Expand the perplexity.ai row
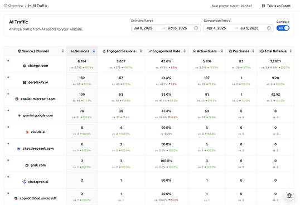The height and width of the screenshot is (205, 300). coord(8,77)
